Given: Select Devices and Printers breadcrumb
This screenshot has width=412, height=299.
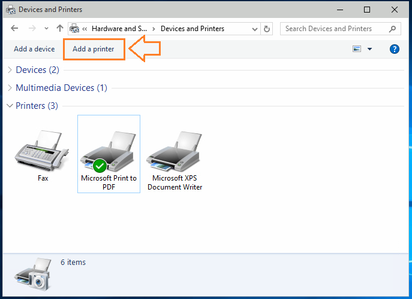Looking at the screenshot, I should (193, 29).
